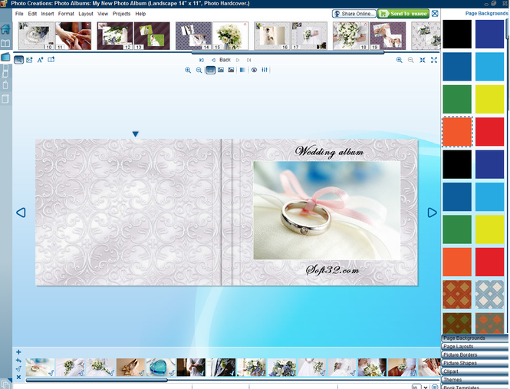Select the Soft32.com caption text

pyautogui.click(x=332, y=270)
